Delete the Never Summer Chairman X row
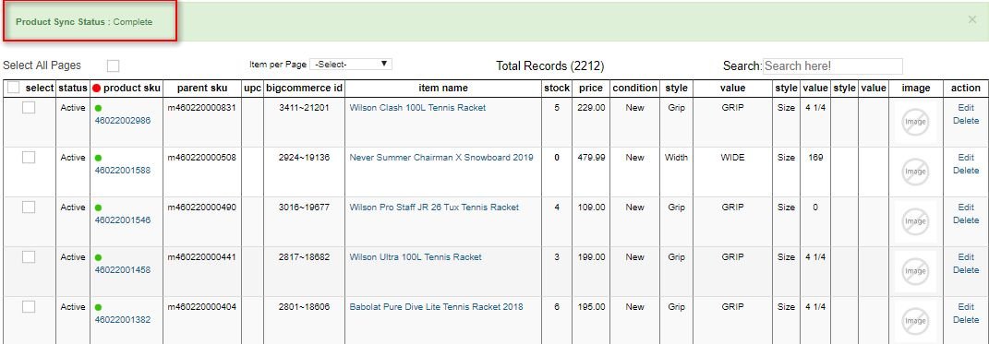Image resolution: width=989 pixels, height=344 pixels. tap(966, 170)
